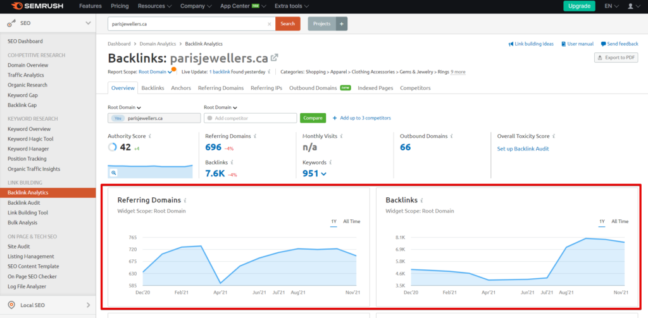Select 1Y range in Referring Domains chart
Viewport: 648px width, 318px height.
coord(333,222)
